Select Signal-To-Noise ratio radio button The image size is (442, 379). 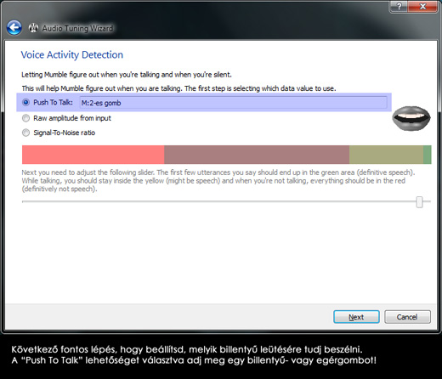tap(25, 133)
